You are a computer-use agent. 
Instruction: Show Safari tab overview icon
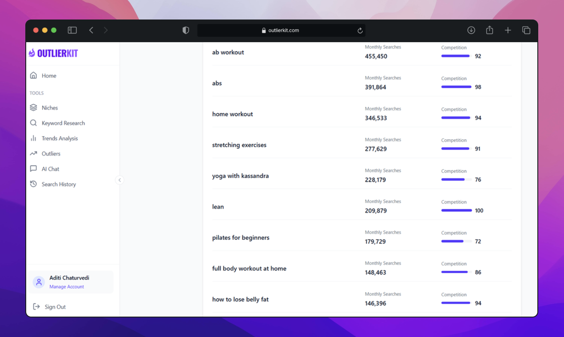(x=526, y=30)
